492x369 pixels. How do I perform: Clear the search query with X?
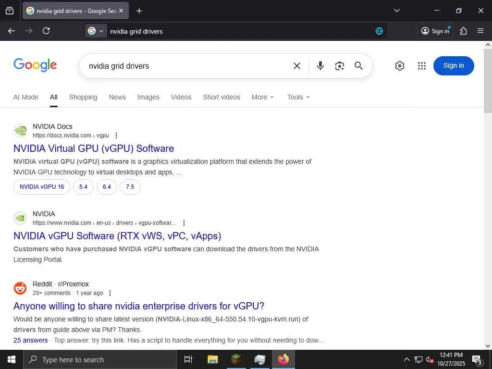(297, 66)
